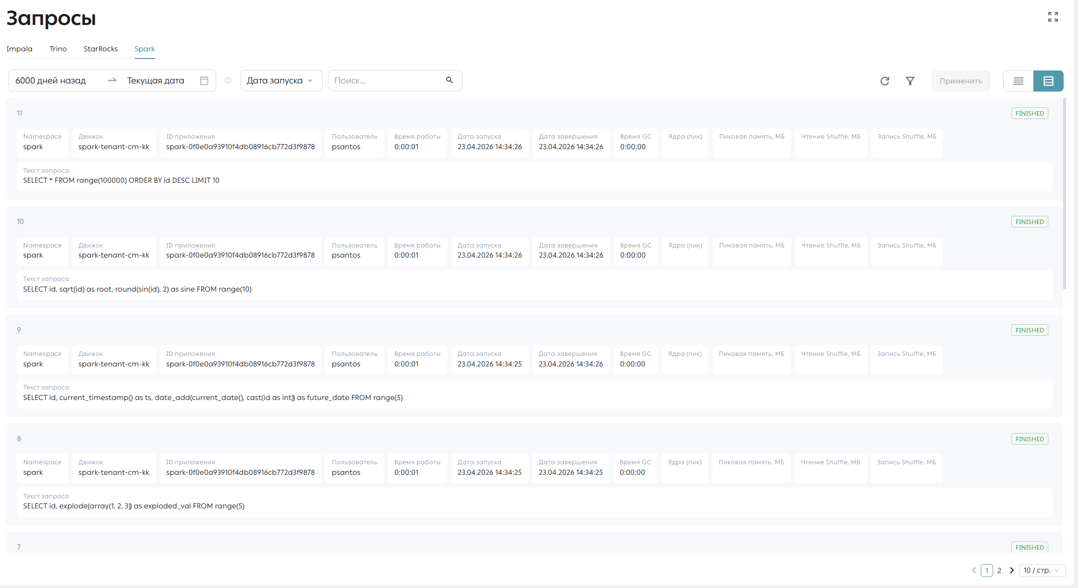Image resolution: width=1078 pixels, height=588 pixels.
Task: Click the '6000 дней назад' start date field
Action: 51,81
